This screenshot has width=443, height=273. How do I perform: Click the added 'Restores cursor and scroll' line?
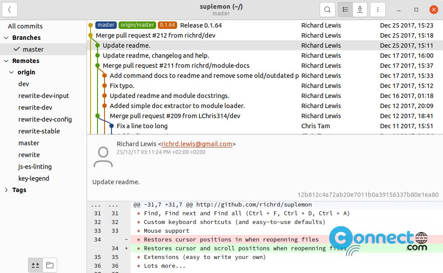point(265,248)
